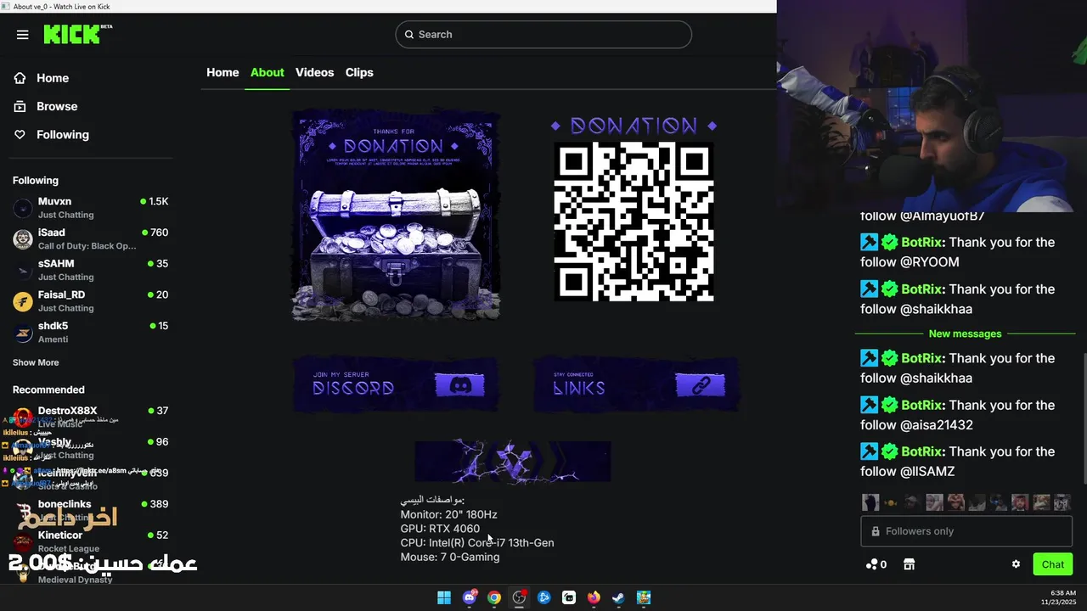The height and width of the screenshot is (611, 1087).
Task: Click the 'Mouse: 7 0-Gaming' text
Action: tap(450, 558)
